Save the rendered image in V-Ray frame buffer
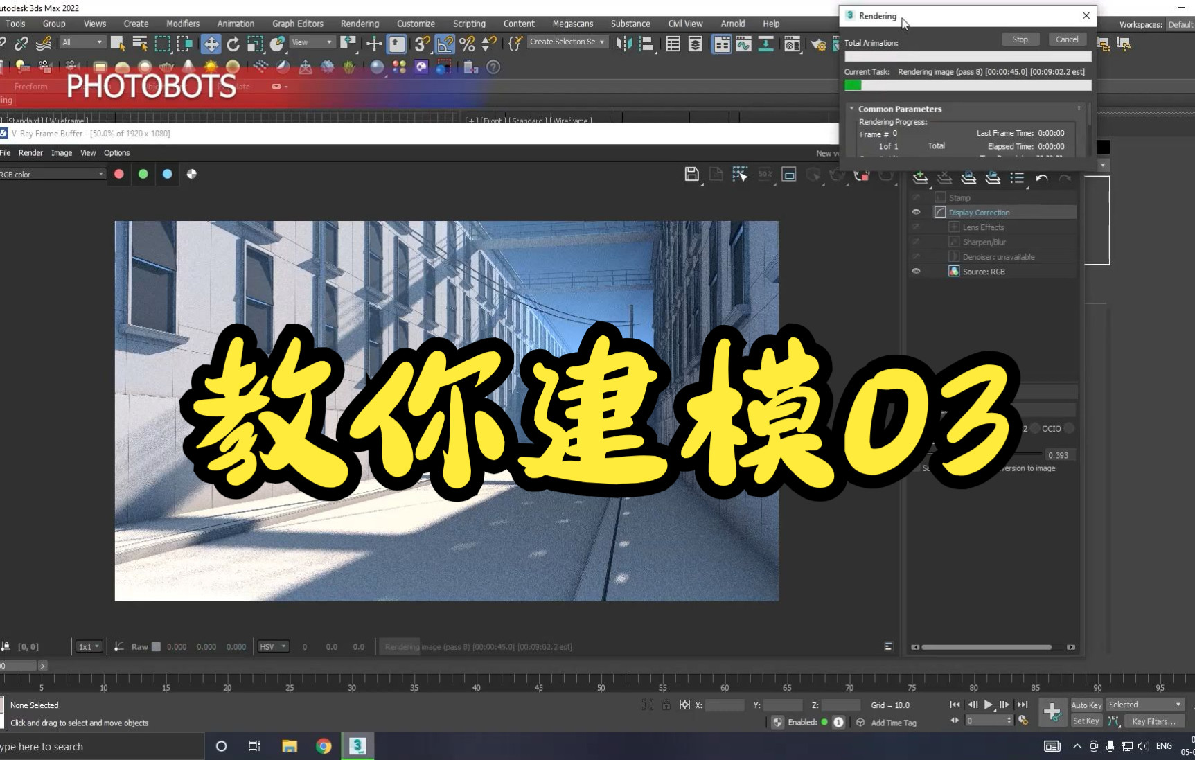1195x760 pixels. click(x=692, y=175)
